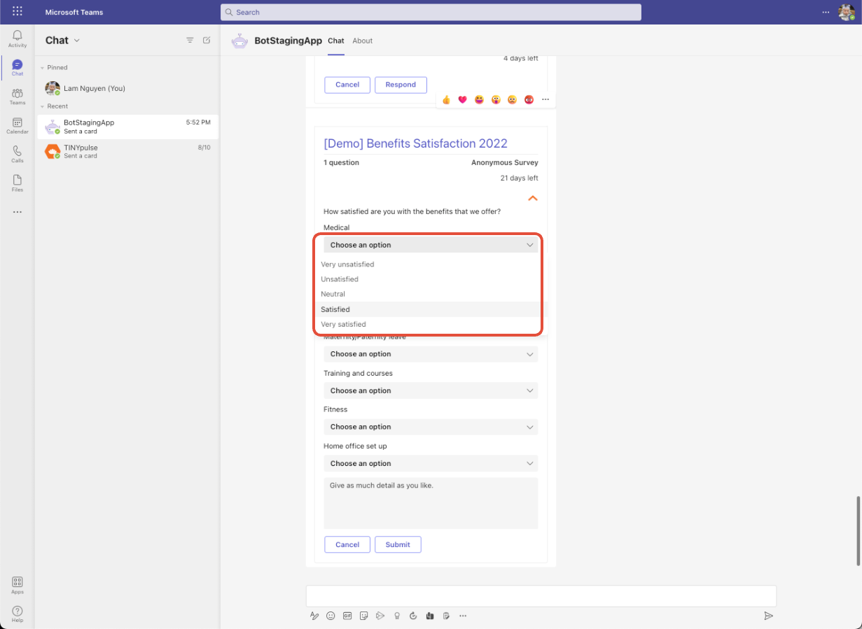Start a new chat with compose icon
The image size is (862, 629).
tap(207, 41)
